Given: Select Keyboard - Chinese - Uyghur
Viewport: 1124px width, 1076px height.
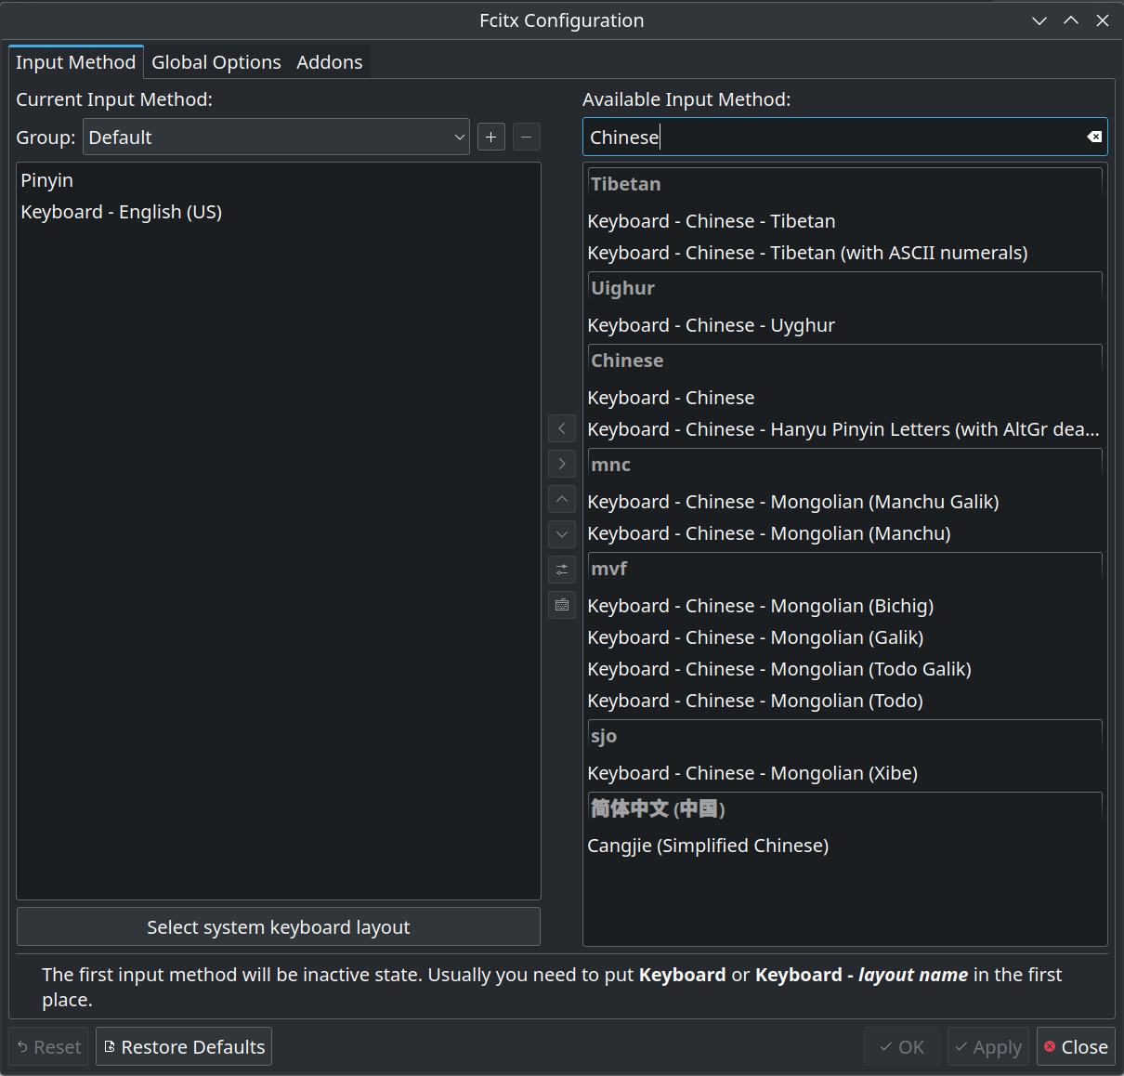Looking at the screenshot, I should tap(845, 325).
